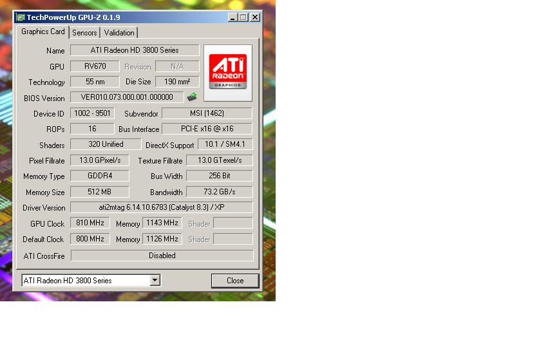This screenshot has height=338, width=541.
Task: Click the Name field ATI Radeon HD 3800 Series
Action: tap(135, 50)
